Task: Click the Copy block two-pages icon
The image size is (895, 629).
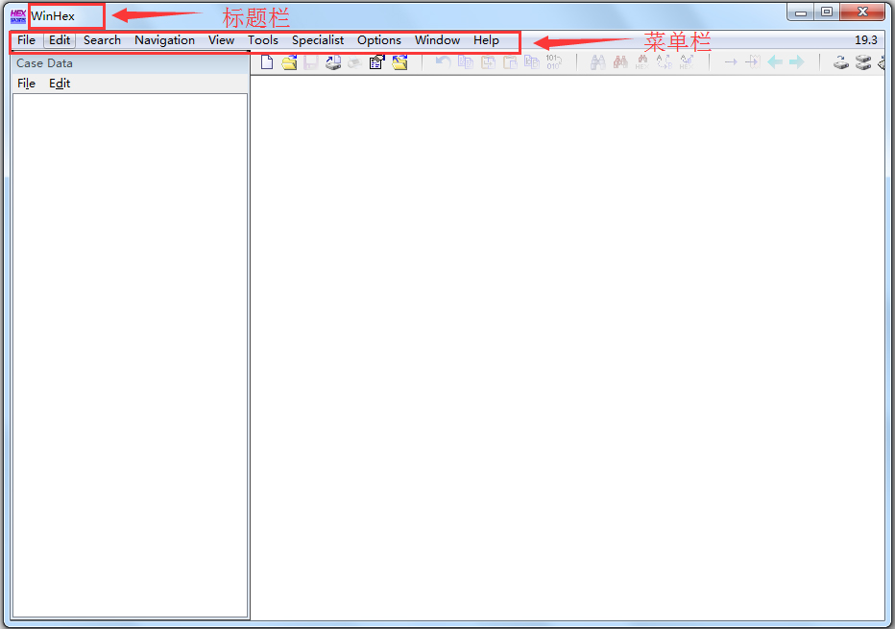Action: coord(466,62)
